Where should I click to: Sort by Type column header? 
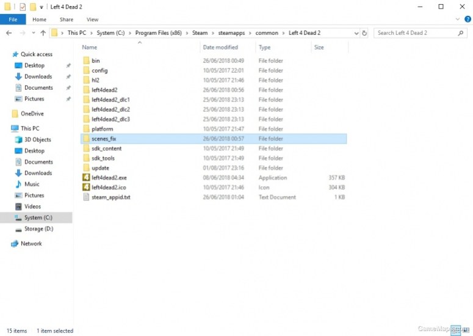point(264,48)
